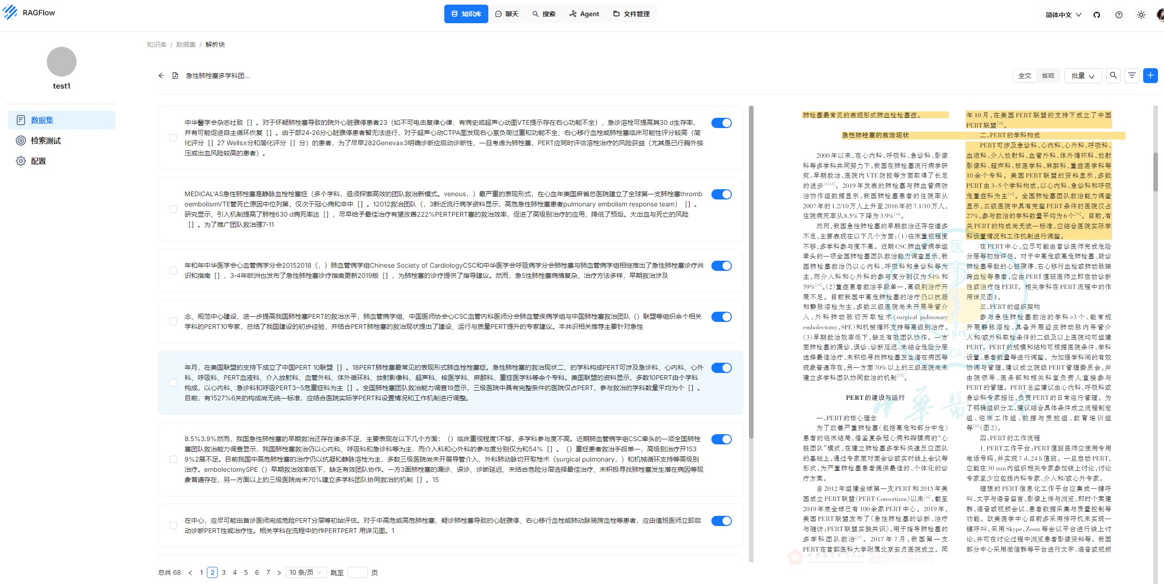
Task: Open the chunk search magnifier icon
Action: point(1113,76)
